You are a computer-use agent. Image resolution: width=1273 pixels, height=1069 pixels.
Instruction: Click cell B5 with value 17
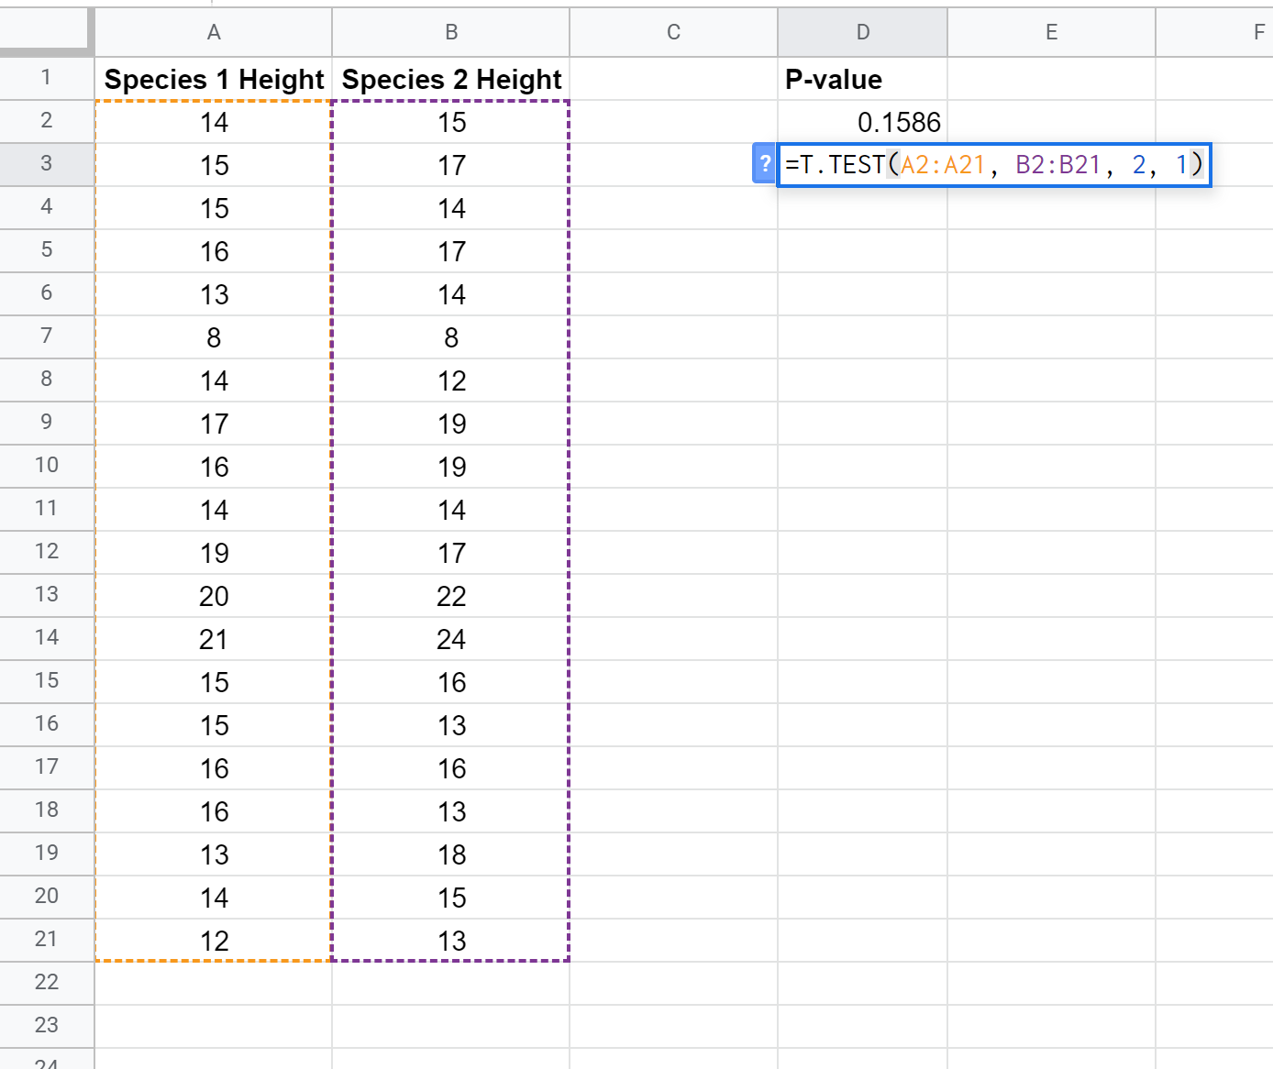click(x=451, y=251)
